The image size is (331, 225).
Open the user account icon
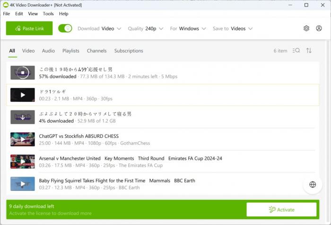point(319,28)
